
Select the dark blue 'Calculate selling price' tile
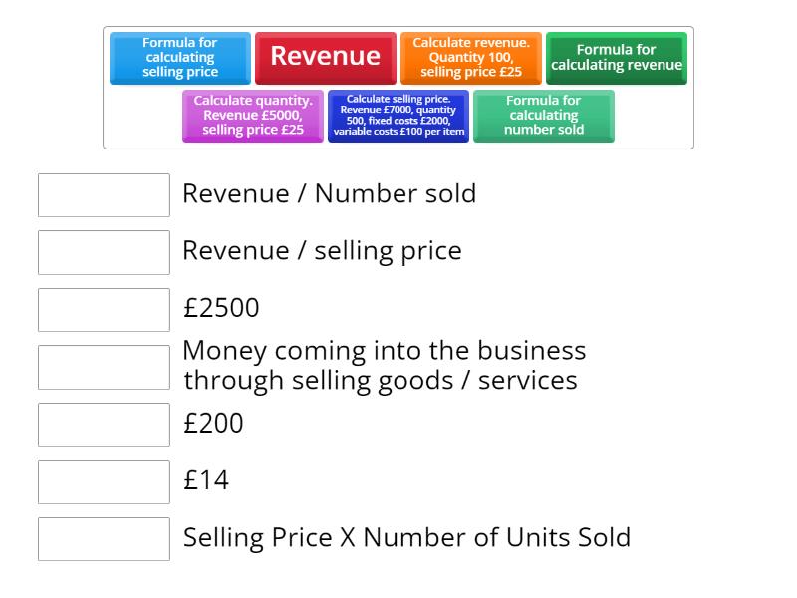pos(398,116)
